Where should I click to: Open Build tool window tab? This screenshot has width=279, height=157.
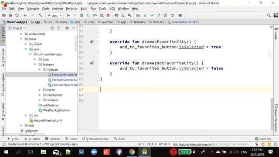(x=119, y=139)
